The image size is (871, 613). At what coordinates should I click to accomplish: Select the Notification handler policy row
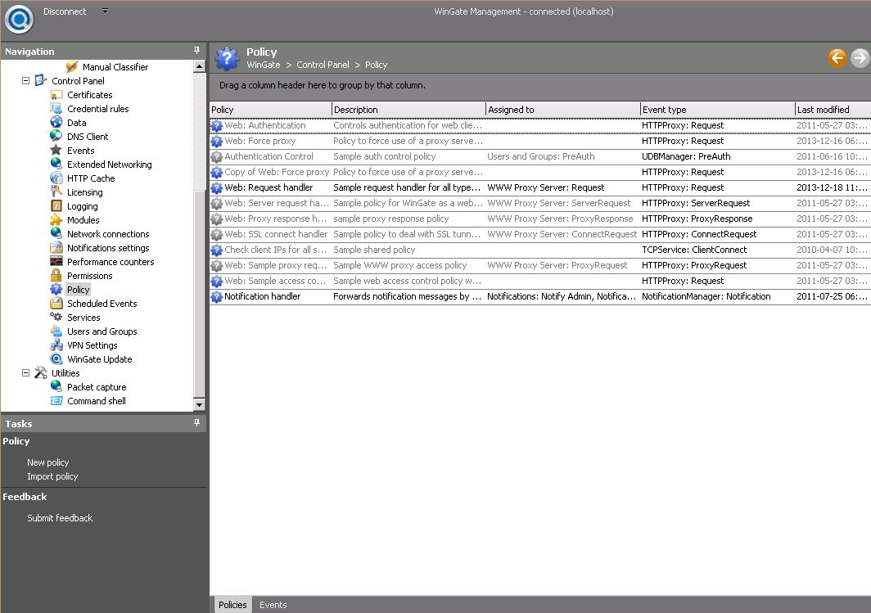click(540, 296)
